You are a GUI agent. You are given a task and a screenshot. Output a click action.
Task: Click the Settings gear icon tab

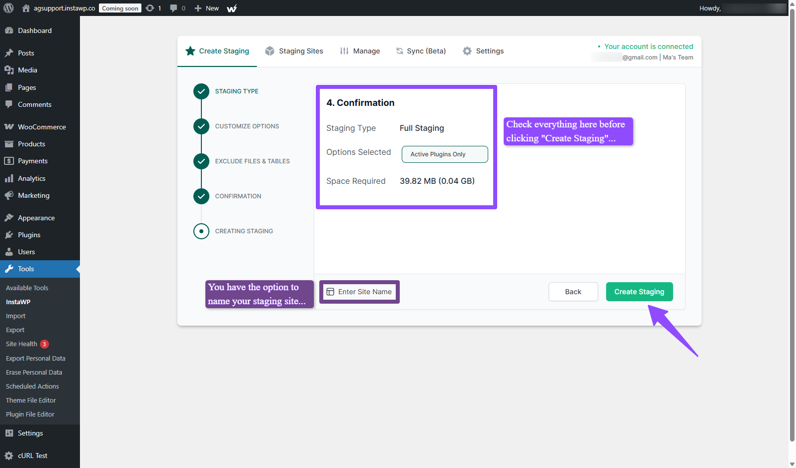pos(467,51)
